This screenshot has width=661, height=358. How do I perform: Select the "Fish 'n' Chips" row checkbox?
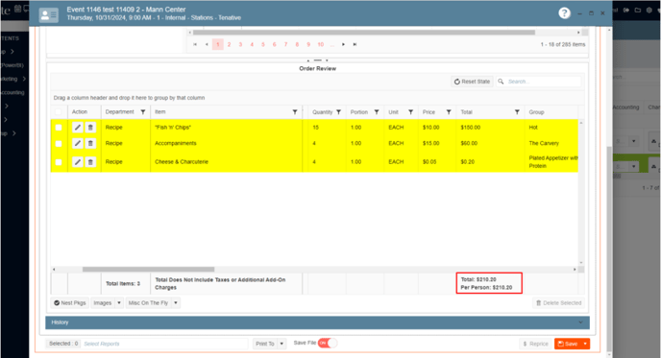(59, 128)
